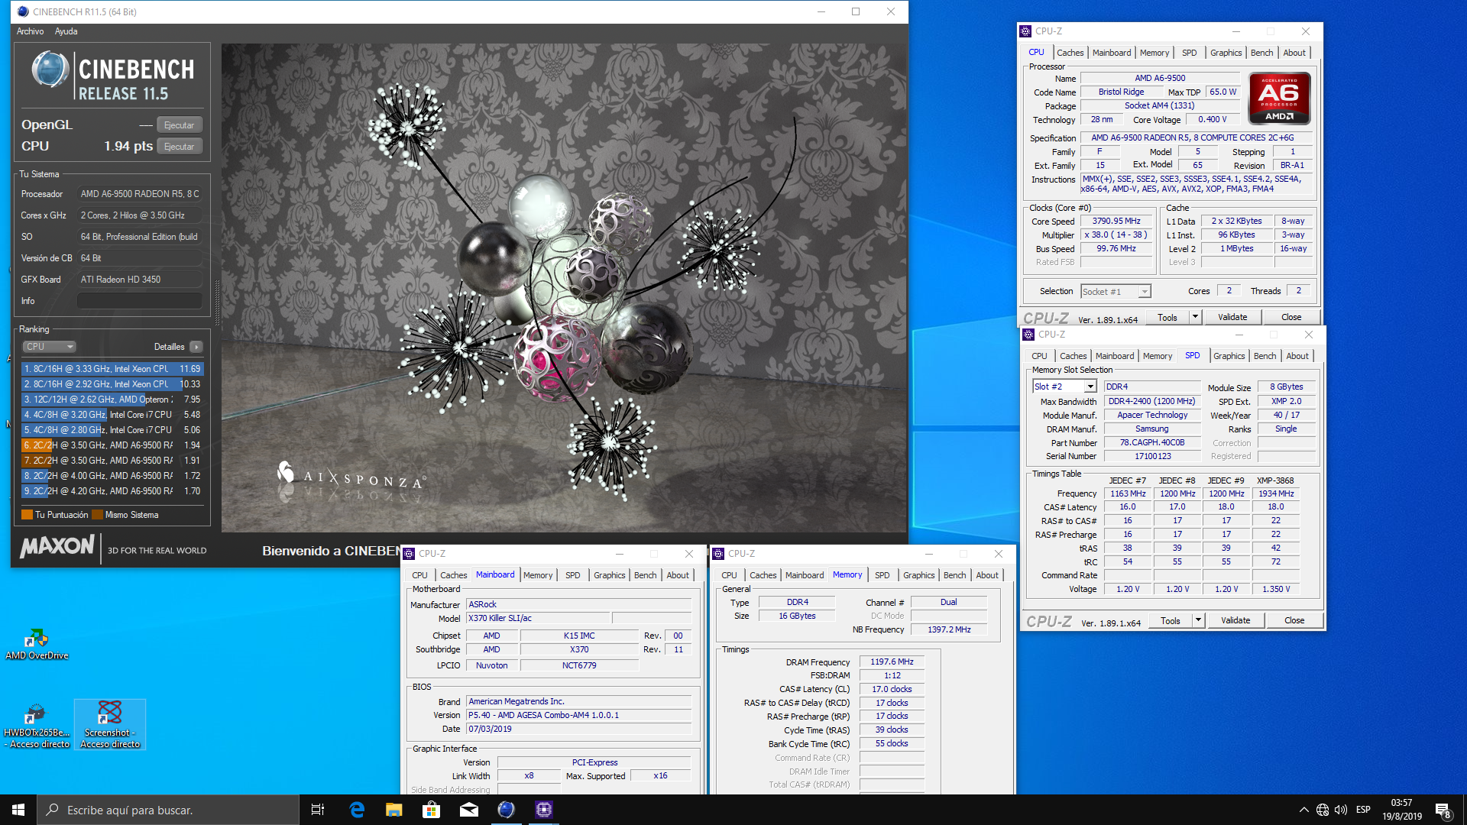Switch to the Bench tab in the CPU-Z SPD window
This screenshot has width=1467, height=825.
click(1265, 356)
